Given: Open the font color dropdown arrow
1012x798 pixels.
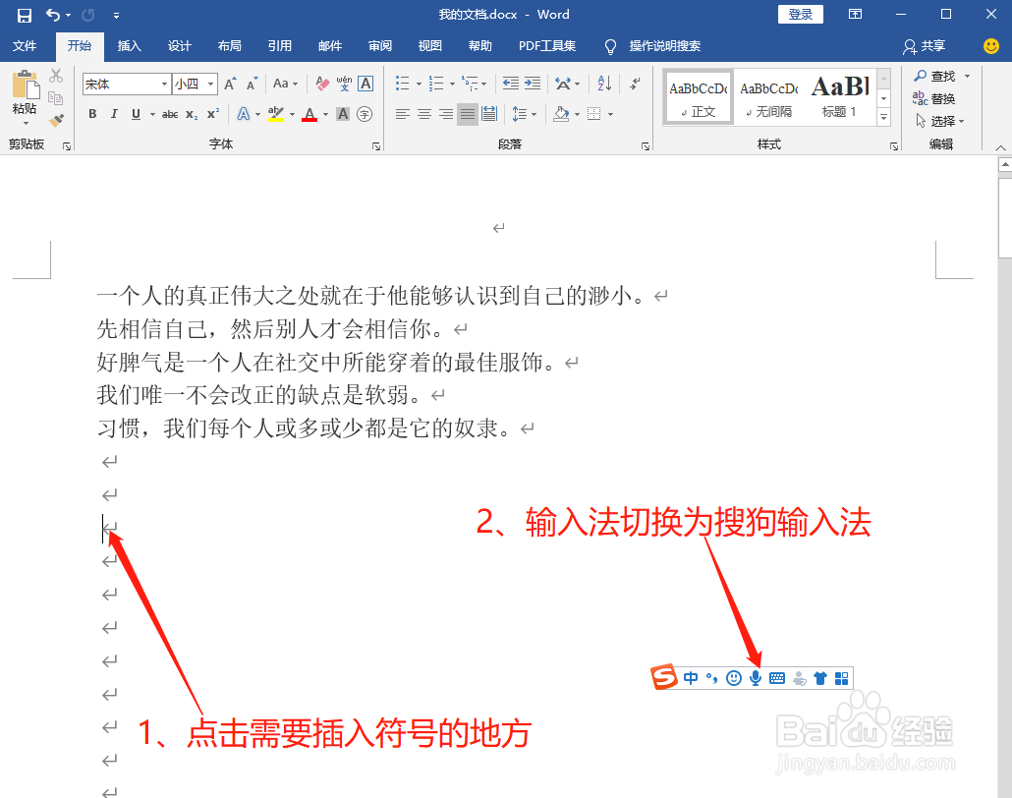Looking at the screenshot, I should (x=324, y=116).
